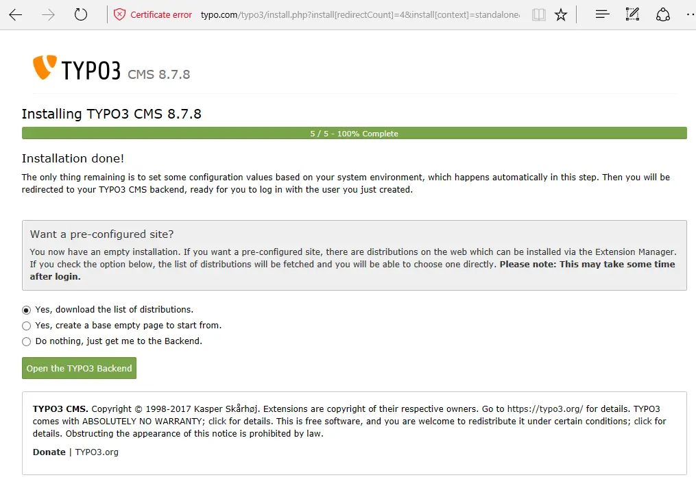
Task: Click the 'Certificate error' label text
Action: (x=161, y=14)
